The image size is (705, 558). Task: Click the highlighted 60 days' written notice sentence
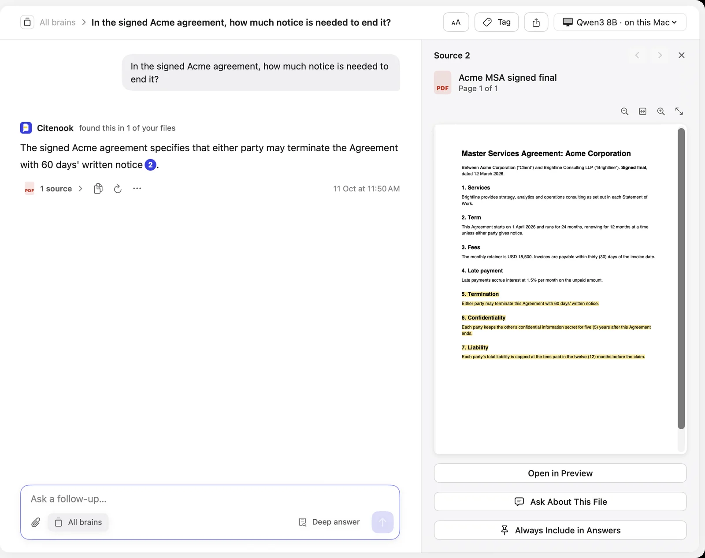click(x=530, y=304)
